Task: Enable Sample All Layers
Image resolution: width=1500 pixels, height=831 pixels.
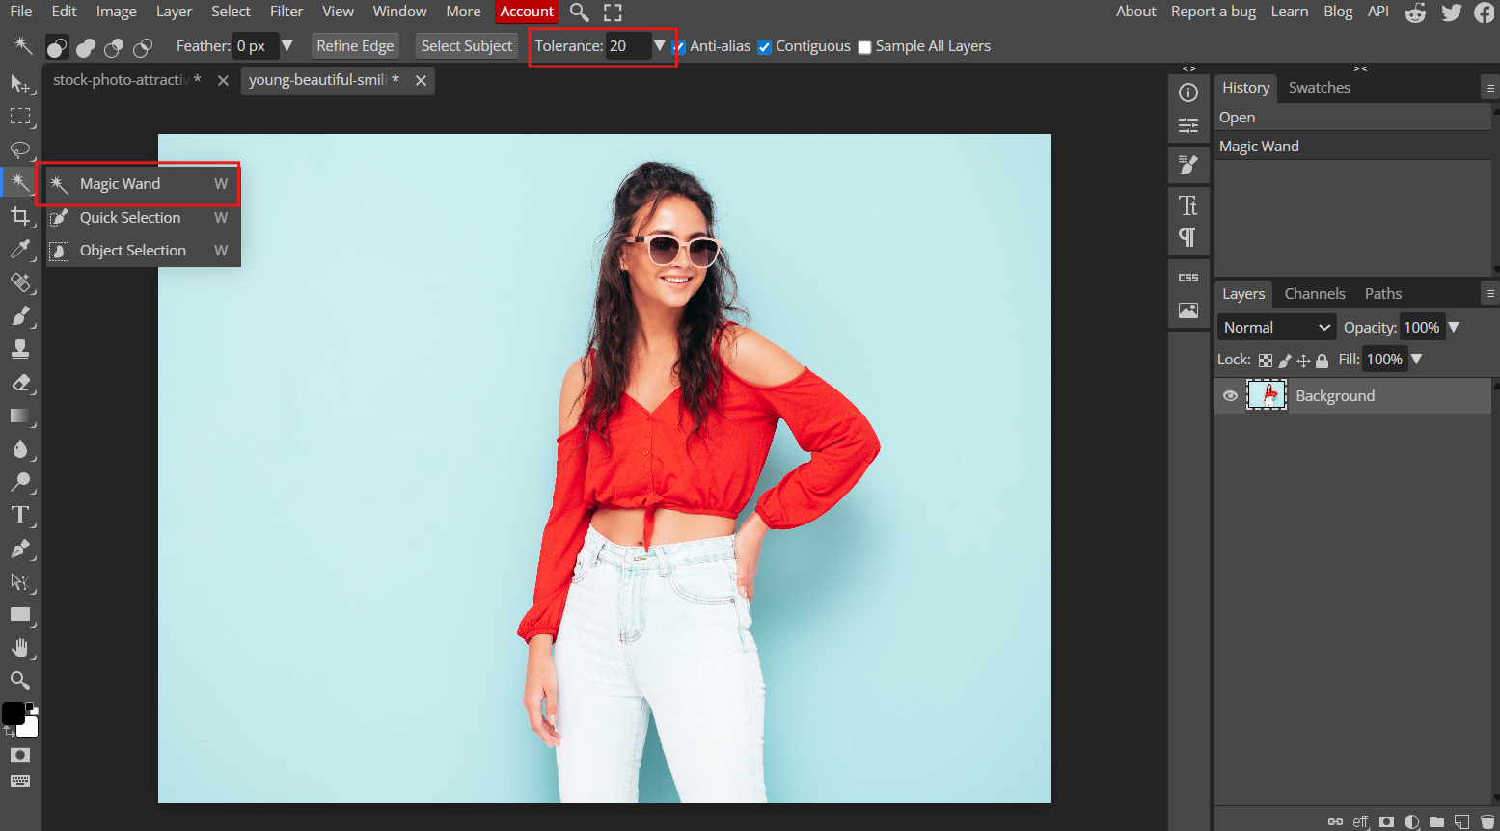Action: [863, 46]
